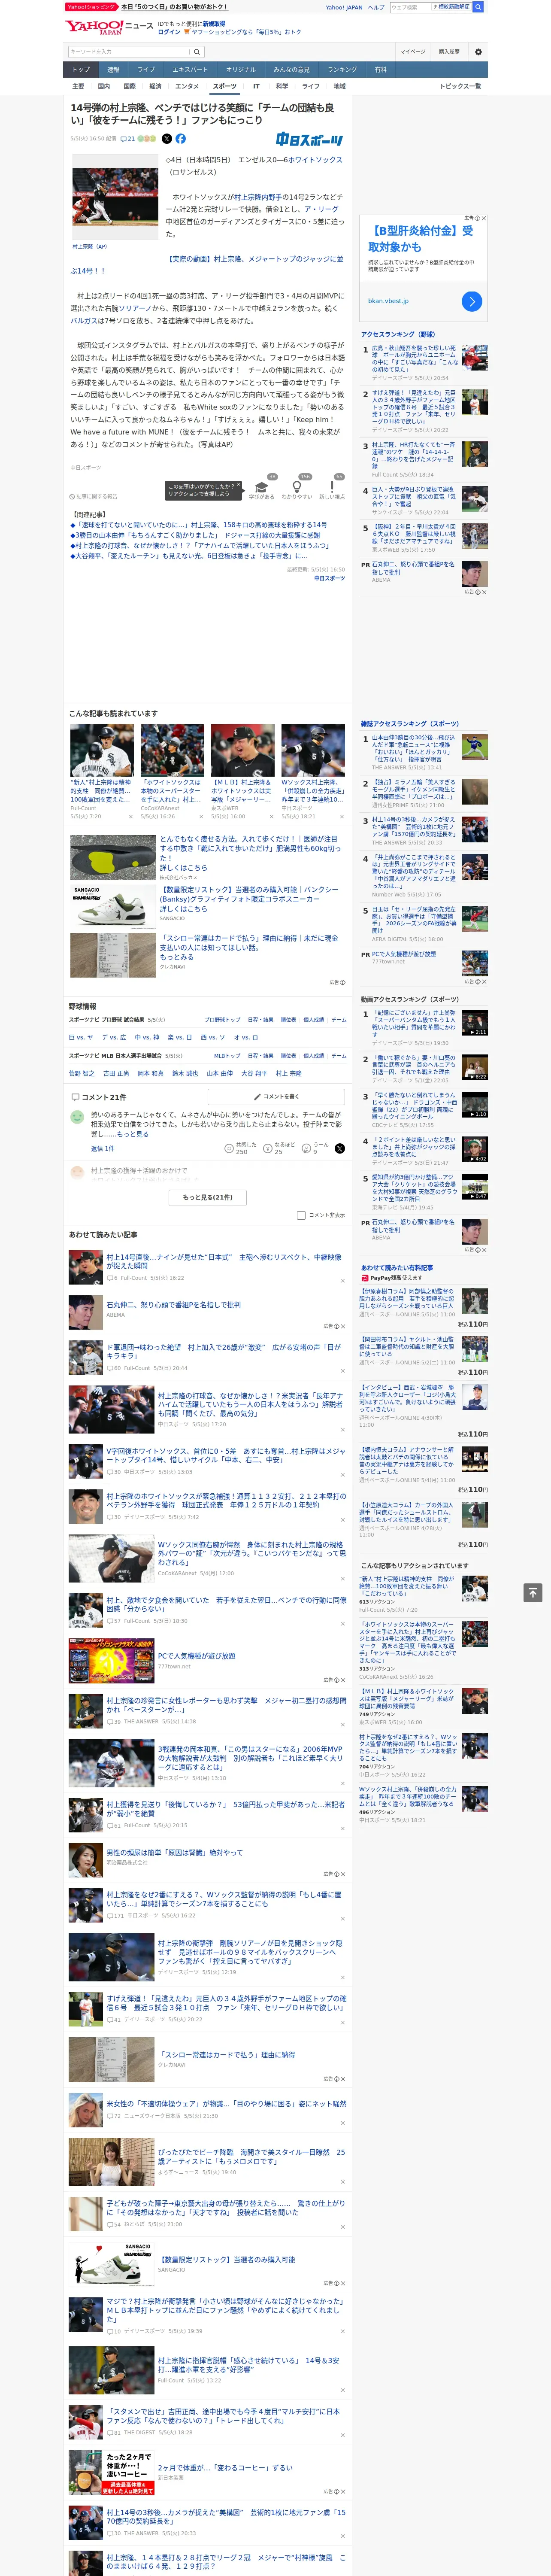Click the scroll-to-top arrow button
The height and width of the screenshot is (2576, 551).
click(533, 1592)
